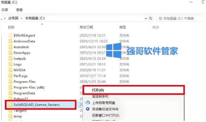This screenshot has height=122, width=206.
Task: Select the $WinREAgent folder name
Action: pyautogui.click(x=24, y=35)
